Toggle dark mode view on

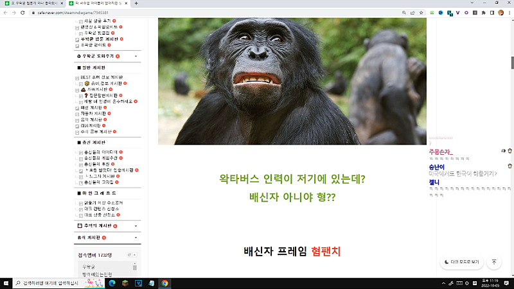pos(462,262)
